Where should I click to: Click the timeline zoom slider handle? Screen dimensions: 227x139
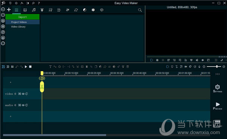(x=217, y=67)
